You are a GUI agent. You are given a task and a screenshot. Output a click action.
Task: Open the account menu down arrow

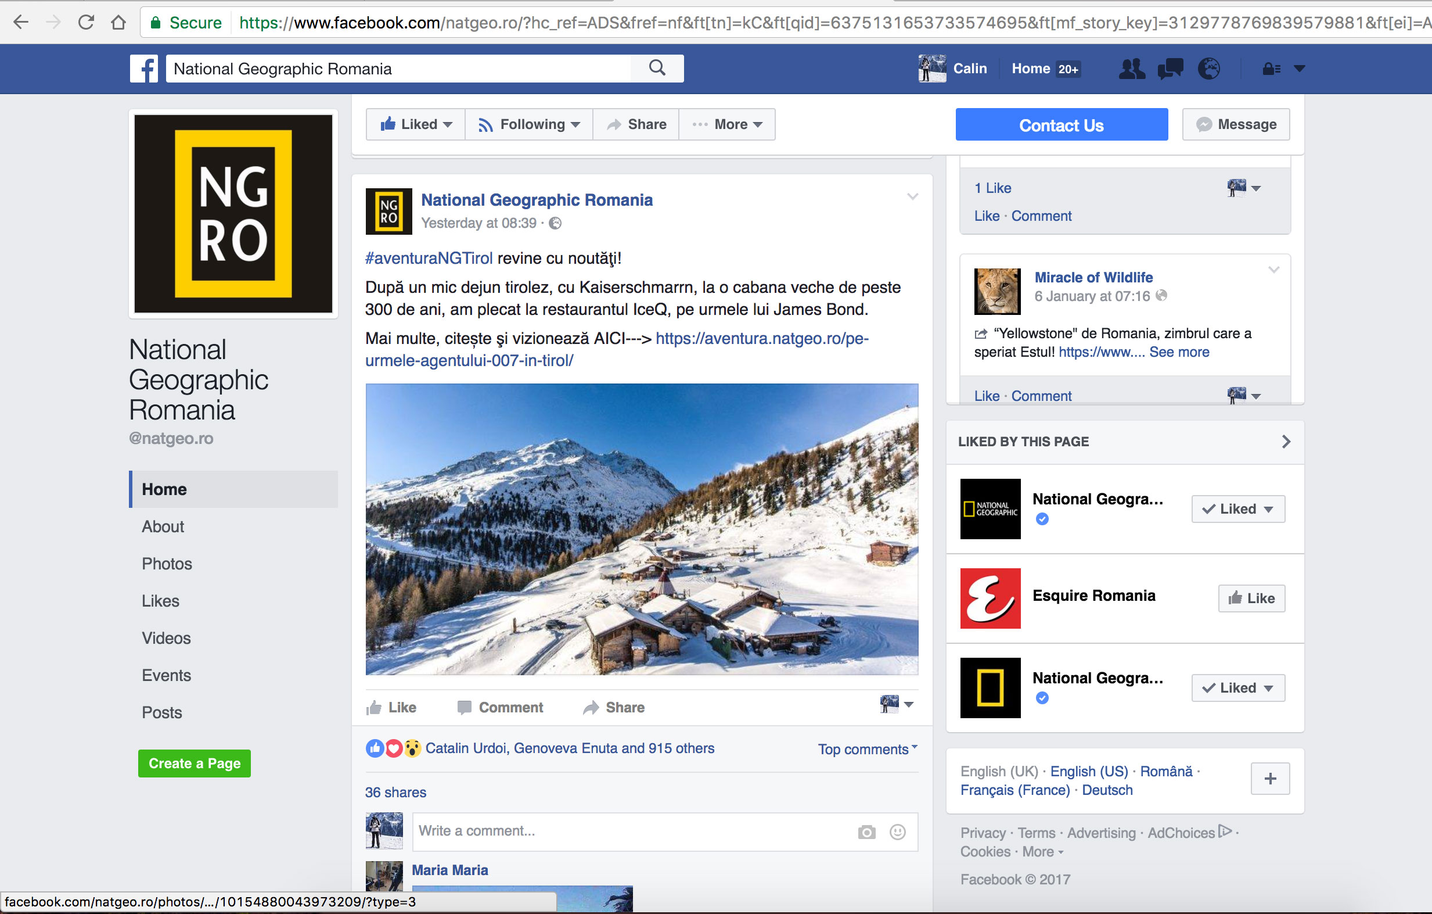pos(1300,69)
